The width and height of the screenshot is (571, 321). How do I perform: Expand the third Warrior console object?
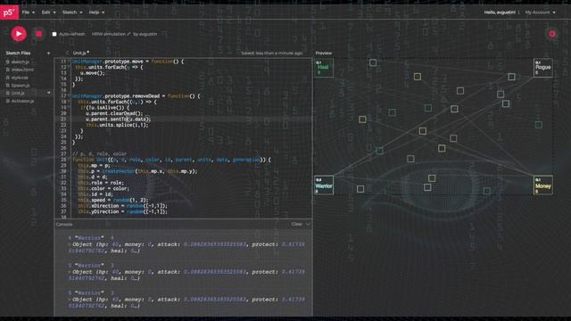click(70, 300)
